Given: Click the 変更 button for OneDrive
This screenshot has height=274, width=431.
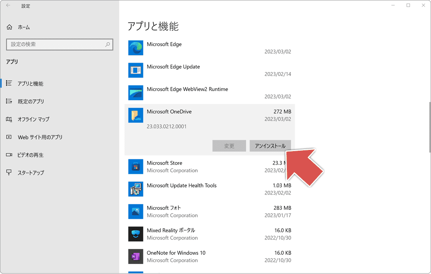Looking at the screenshot, I should point(229,146).
